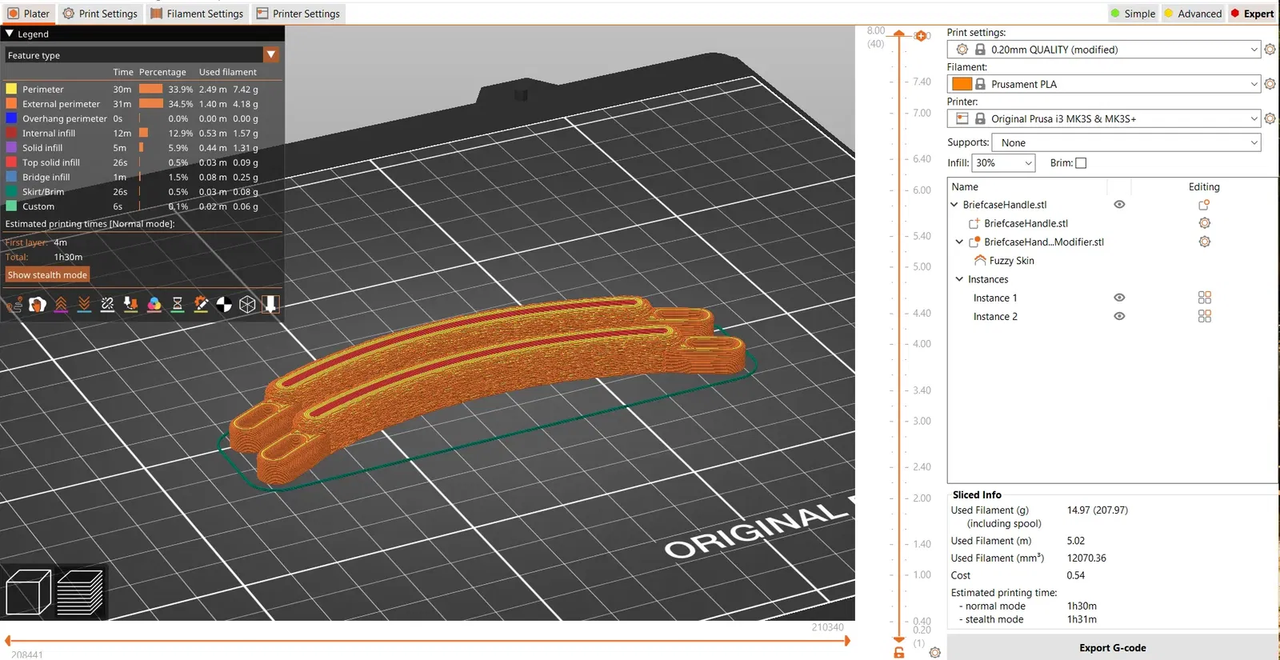
Task: Toggle Seams visibility icon
Action: [107, 304]
